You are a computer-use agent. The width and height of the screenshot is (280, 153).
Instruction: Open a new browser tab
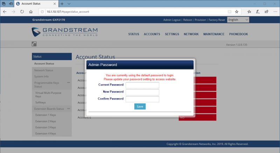pos(62,4)
